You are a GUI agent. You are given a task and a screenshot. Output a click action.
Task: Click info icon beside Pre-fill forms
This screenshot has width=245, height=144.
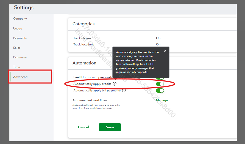click(139, 77)
